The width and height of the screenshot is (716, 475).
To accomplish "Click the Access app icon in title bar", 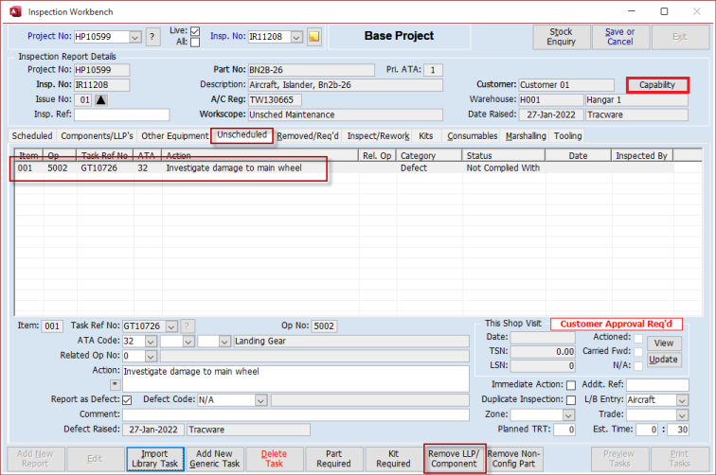I will (12, 10).
